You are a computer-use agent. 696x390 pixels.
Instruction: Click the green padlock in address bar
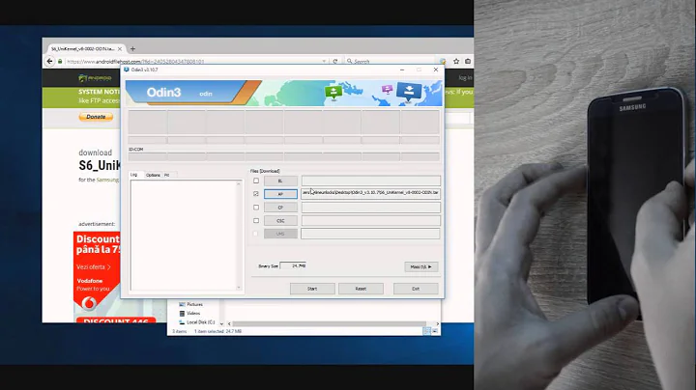[60, 61]
